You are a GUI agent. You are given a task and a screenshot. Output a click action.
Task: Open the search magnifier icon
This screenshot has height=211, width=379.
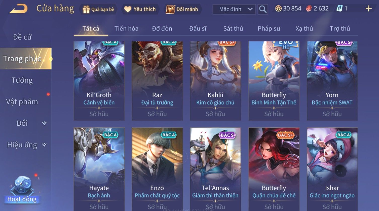263,9
